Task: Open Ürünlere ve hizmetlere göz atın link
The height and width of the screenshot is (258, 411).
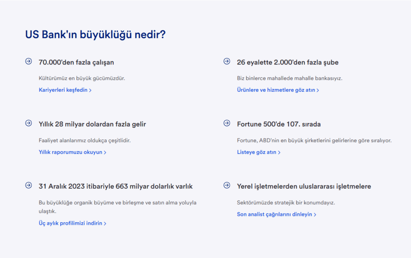Action: coord(278,90)
